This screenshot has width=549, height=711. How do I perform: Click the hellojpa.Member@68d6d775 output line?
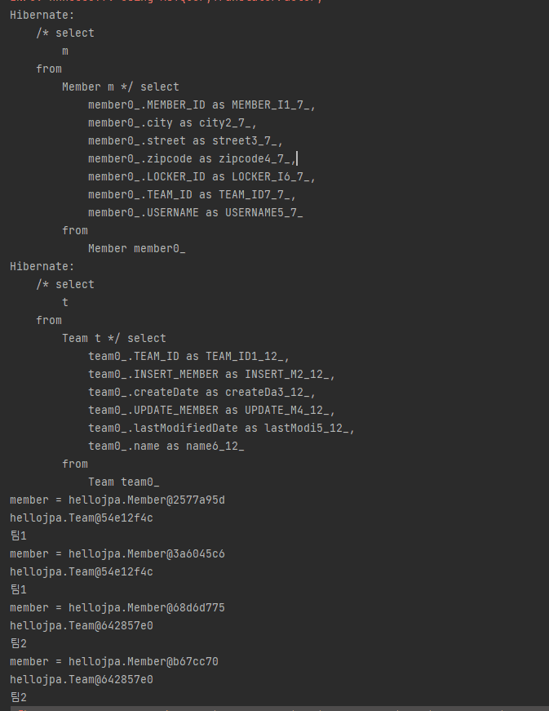coord(117,607)
